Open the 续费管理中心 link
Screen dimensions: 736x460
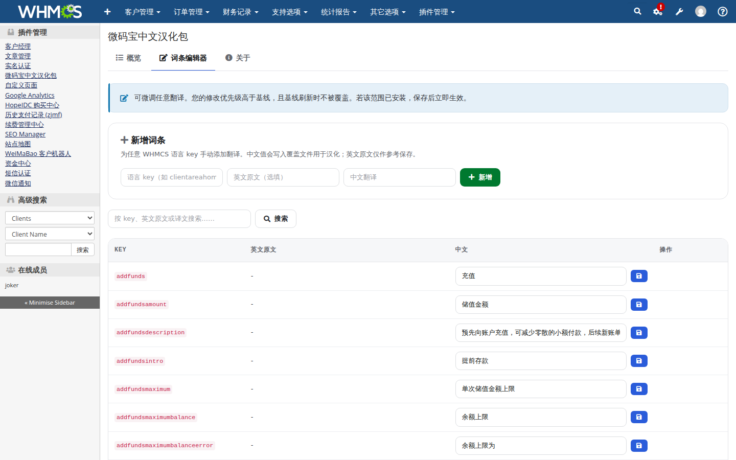pos(25,124)
